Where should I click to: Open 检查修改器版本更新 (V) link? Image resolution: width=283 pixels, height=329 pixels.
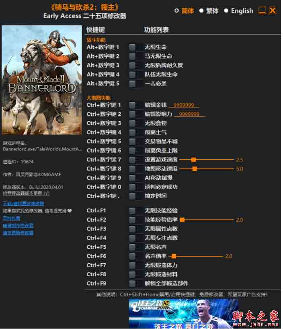tap(26, 193)
